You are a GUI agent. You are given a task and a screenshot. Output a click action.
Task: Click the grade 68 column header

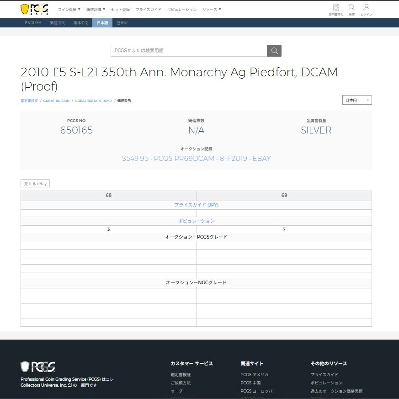(x=109, y=196)
